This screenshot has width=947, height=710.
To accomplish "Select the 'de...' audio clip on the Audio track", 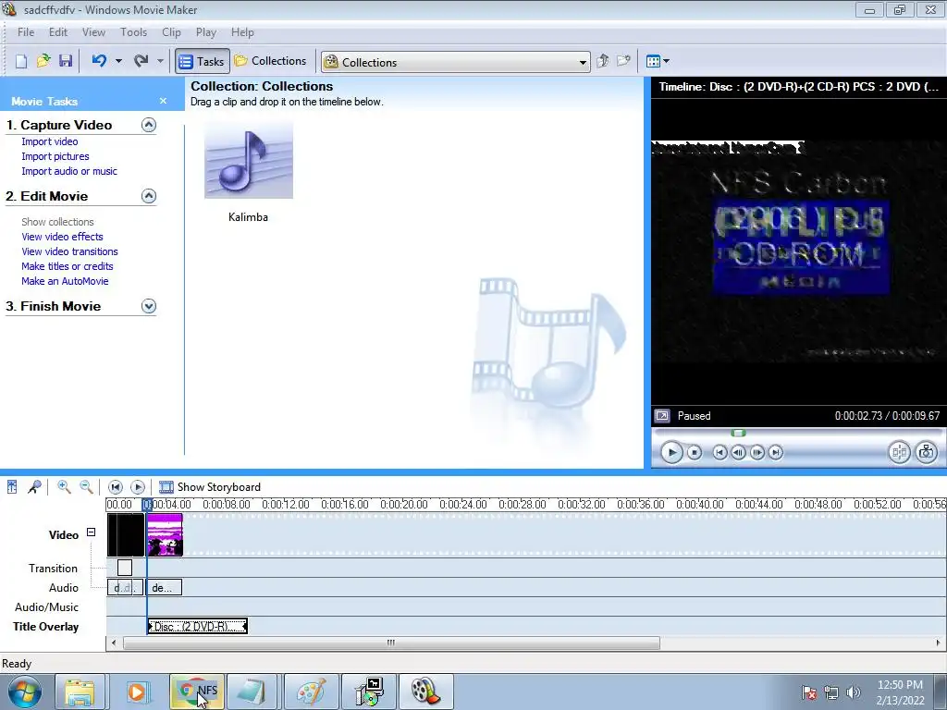I will click(x=165, y=587).
